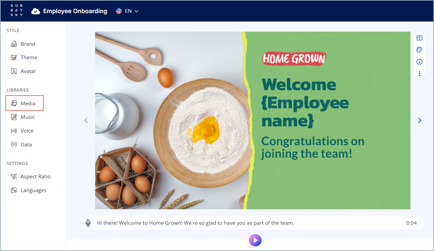Go to the next scene arrow
Viewport: 434px width, 251px height.
pos(420,120)
